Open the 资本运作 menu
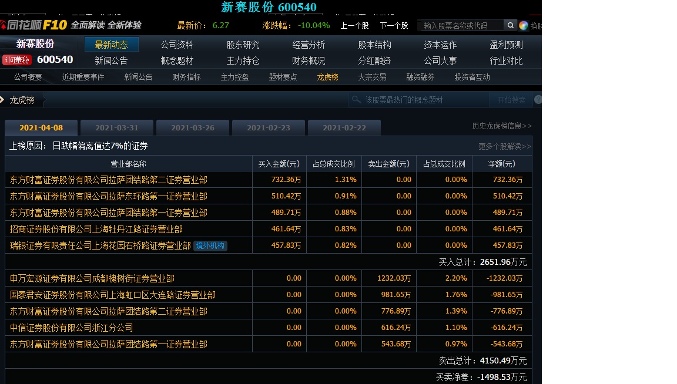Viewport: 677px width, 384px height. pyautogui.click(x=440, y=45)
